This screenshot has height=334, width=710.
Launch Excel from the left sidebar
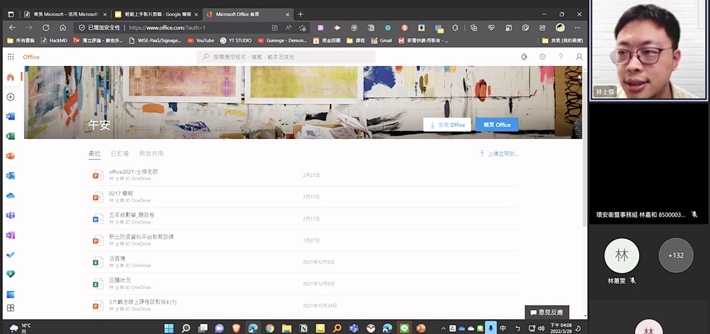[11, 136]
